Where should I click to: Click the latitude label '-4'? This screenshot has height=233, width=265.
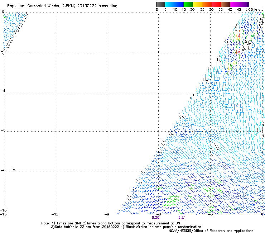[3, 91]
